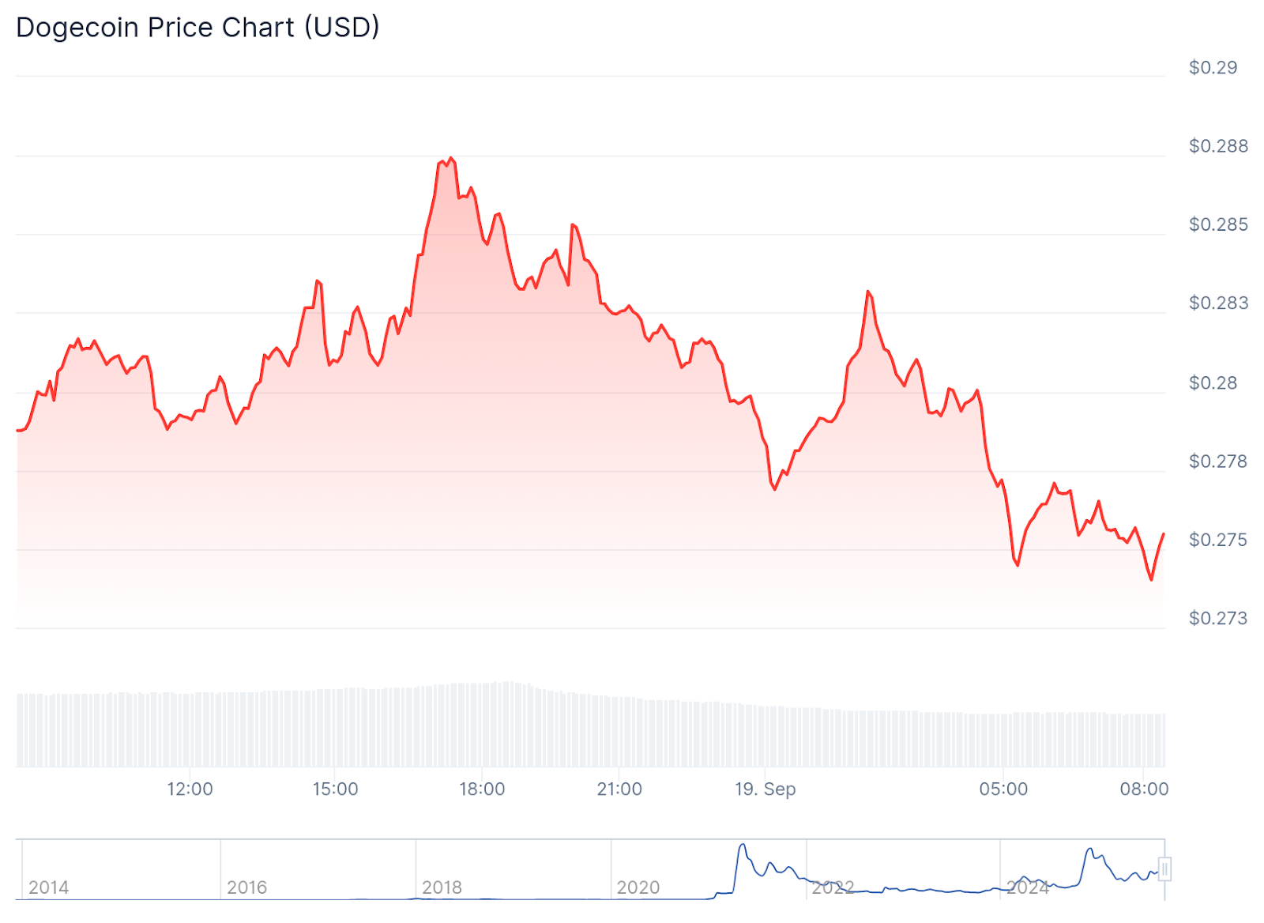Click the Dogecoin Price Chart (USD) title
The width and height of the screenshot is (1264, 923).
pyautogui.click(x=197, y=28)
